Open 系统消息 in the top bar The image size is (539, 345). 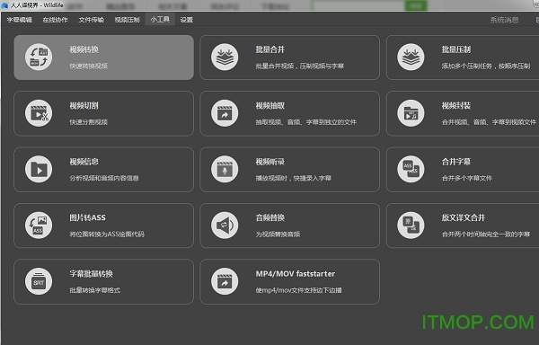[504, 20]
